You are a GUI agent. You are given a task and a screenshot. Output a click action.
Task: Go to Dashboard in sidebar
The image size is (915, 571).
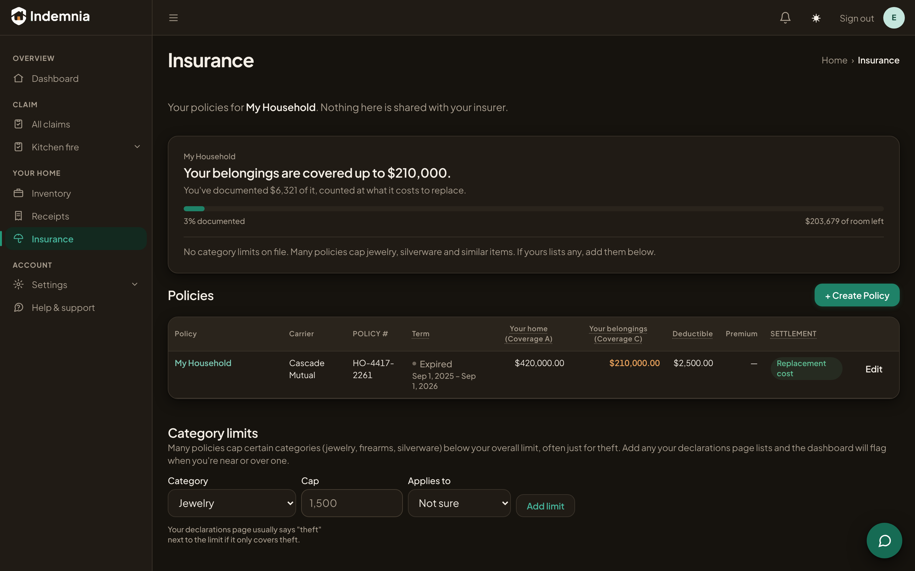(76, 79)
